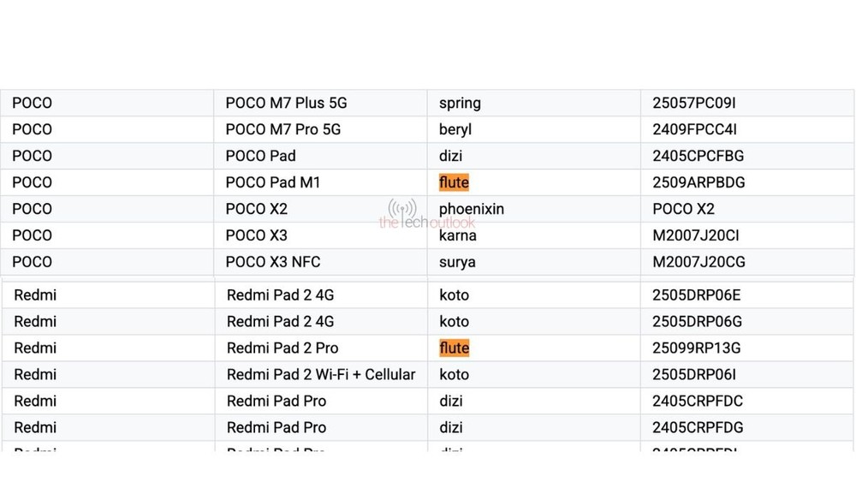Image resolution: width=856 pixels, height=482 pixels.
Task: Click model number 2405CRPFDC
Action: 698,401
